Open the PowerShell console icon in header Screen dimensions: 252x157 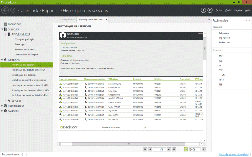(x=203, y=10)
